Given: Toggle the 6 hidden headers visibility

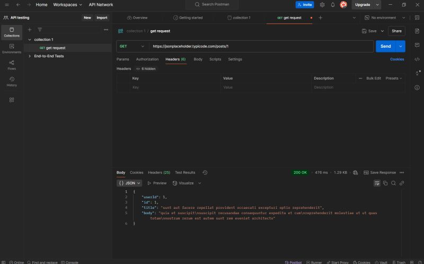Looking at the screenshot, I should 146,69.
